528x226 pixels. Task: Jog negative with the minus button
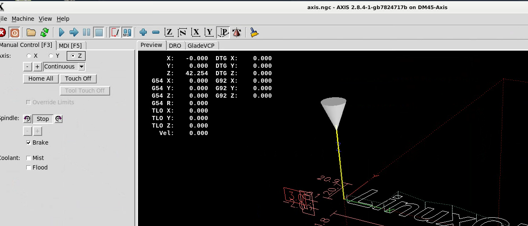pyautogui.click(x=27, y=66)
